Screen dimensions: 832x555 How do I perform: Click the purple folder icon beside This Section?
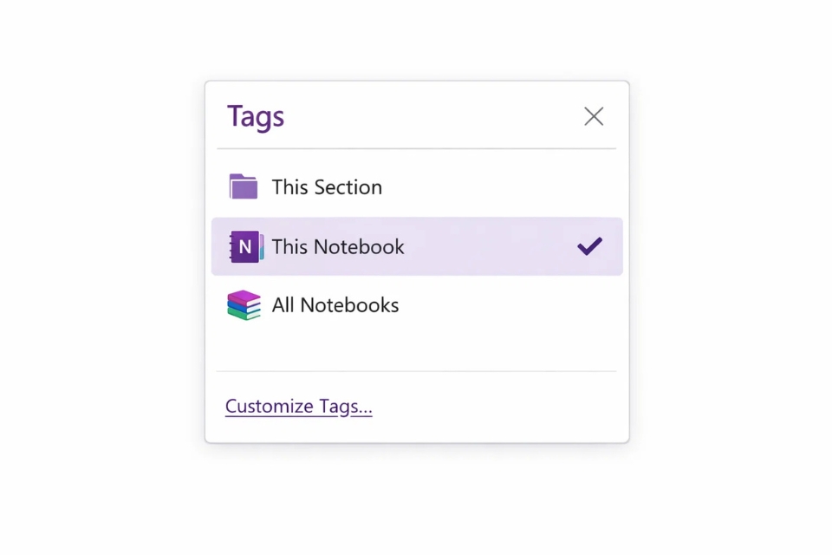[244, 186]
